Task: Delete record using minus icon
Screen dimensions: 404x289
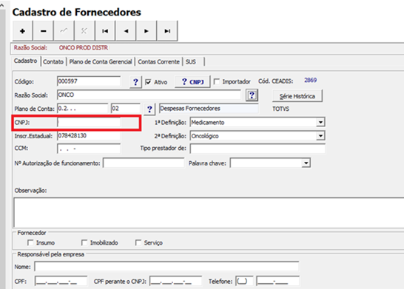Action: (43, 31)
